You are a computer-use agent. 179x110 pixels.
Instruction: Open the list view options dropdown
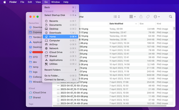[117, 17]
